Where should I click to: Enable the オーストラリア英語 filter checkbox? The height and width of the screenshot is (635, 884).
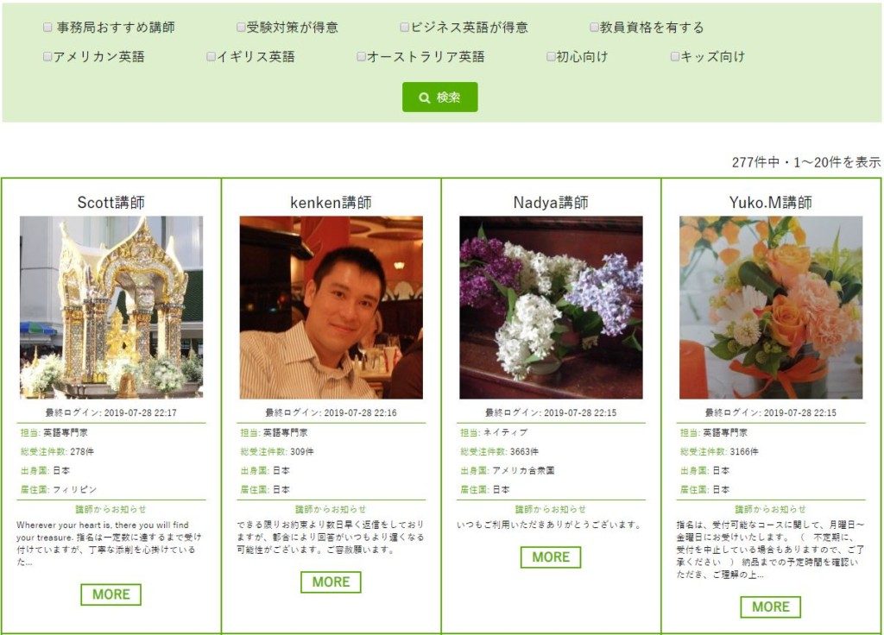[x=361, y=56]
